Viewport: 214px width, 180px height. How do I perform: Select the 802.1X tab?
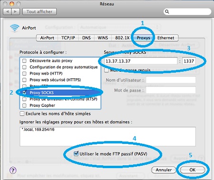[122, 38]
